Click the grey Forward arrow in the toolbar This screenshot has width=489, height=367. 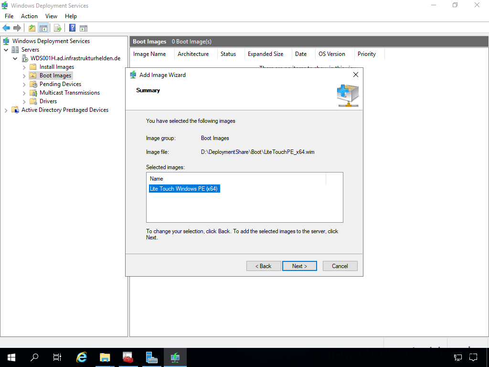17,28
